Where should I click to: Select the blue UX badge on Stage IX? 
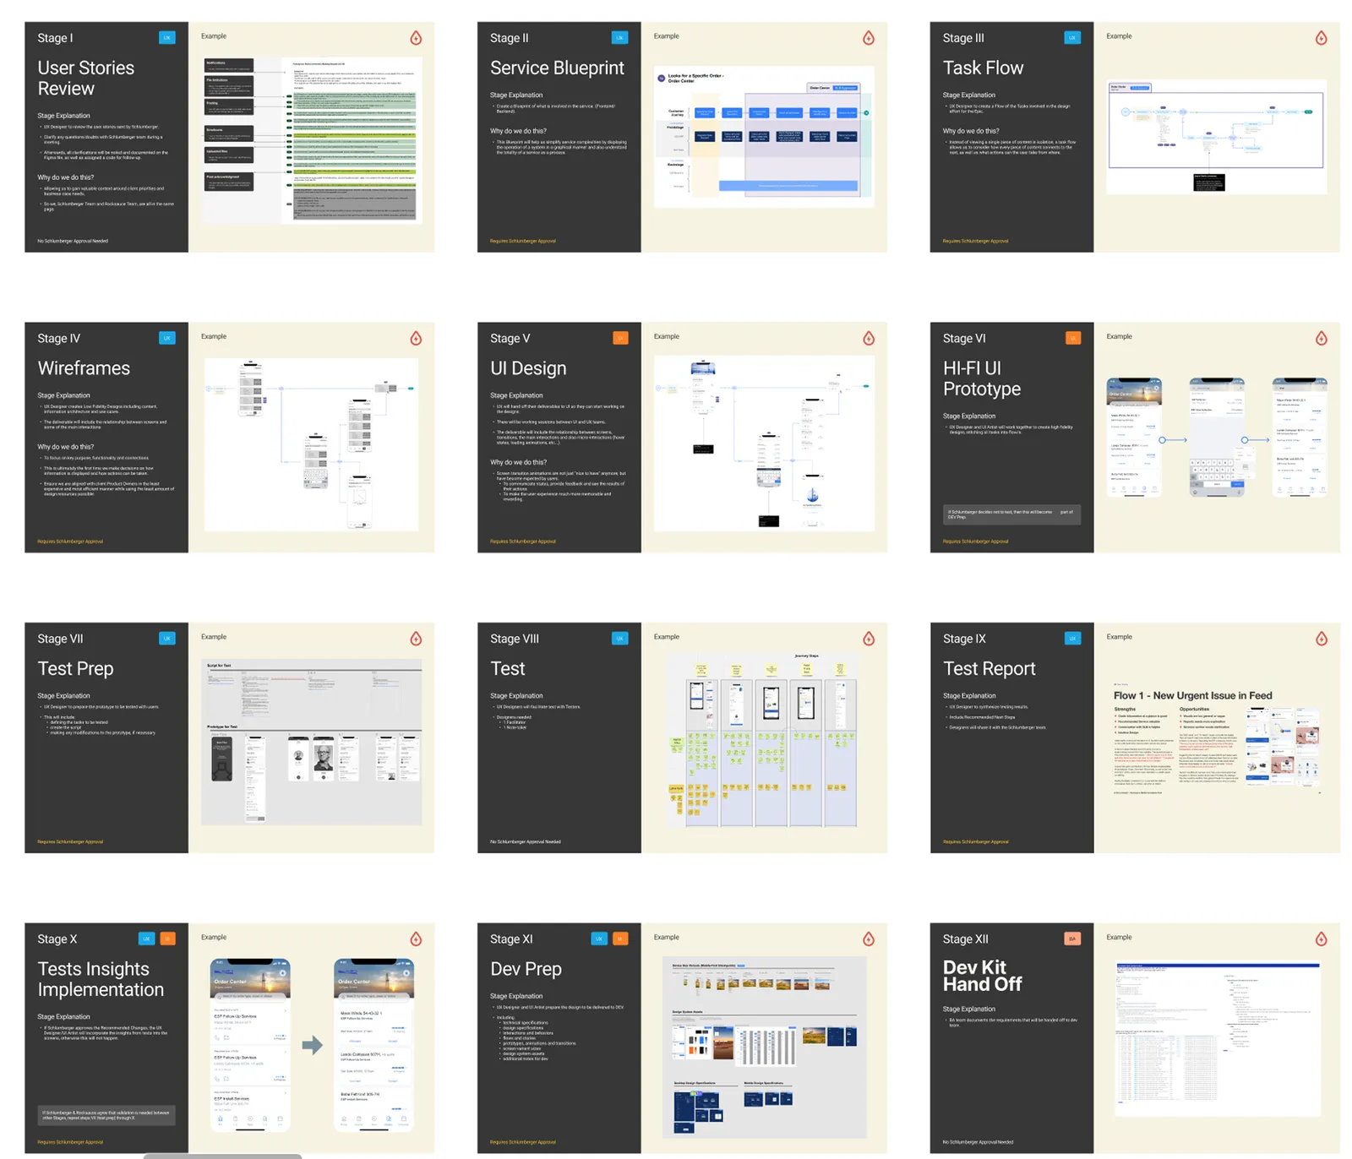(x=1072, y=638)
